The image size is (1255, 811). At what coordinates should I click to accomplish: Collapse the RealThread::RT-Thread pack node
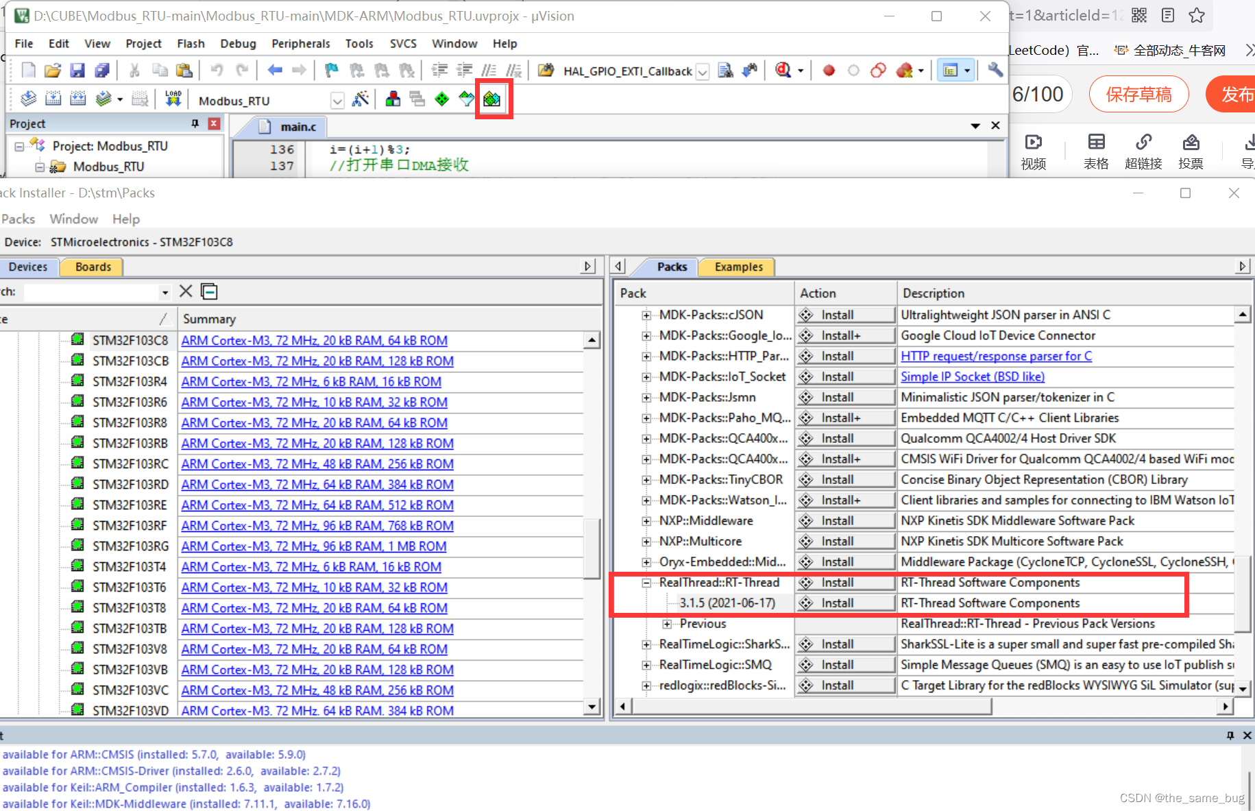646,583
